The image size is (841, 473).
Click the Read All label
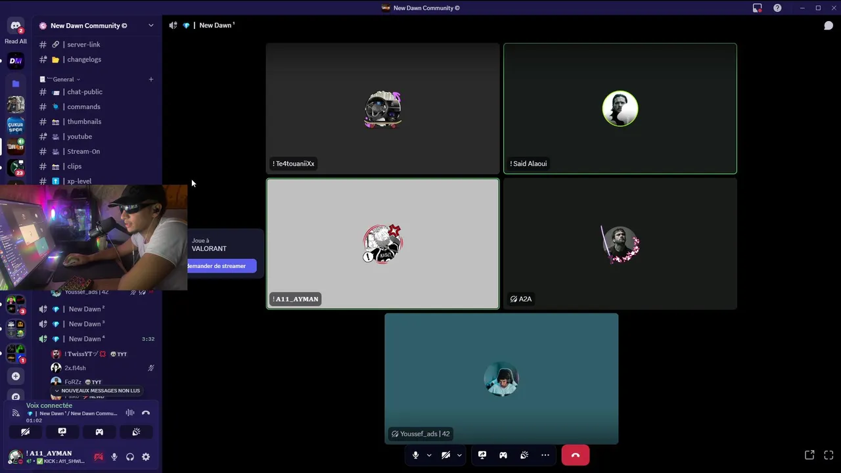tap(16, 41)
